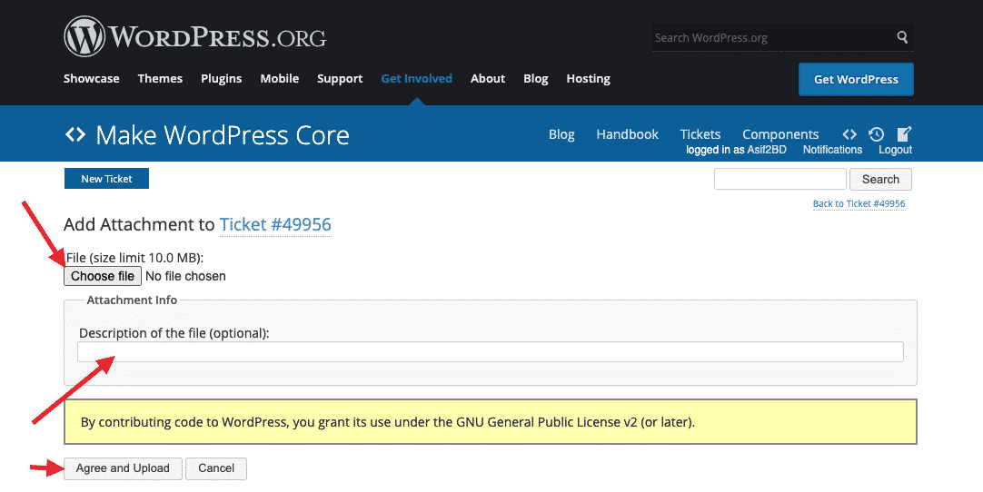Click the Choose file button
Viewport: 983px width, 492px height.
103,276
